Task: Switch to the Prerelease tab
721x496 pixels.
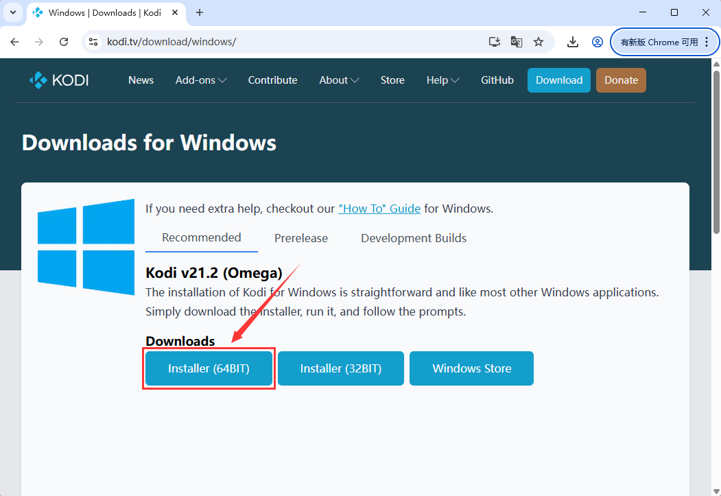Action: pyautogui.click(x=301, y=238)
